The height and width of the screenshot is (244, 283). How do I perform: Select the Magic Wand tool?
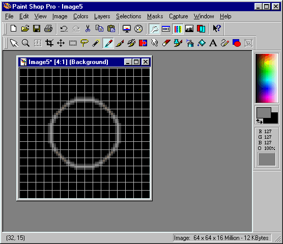(x=96, y=43)
